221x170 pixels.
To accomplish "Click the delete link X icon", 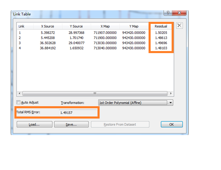I will 179,26.
